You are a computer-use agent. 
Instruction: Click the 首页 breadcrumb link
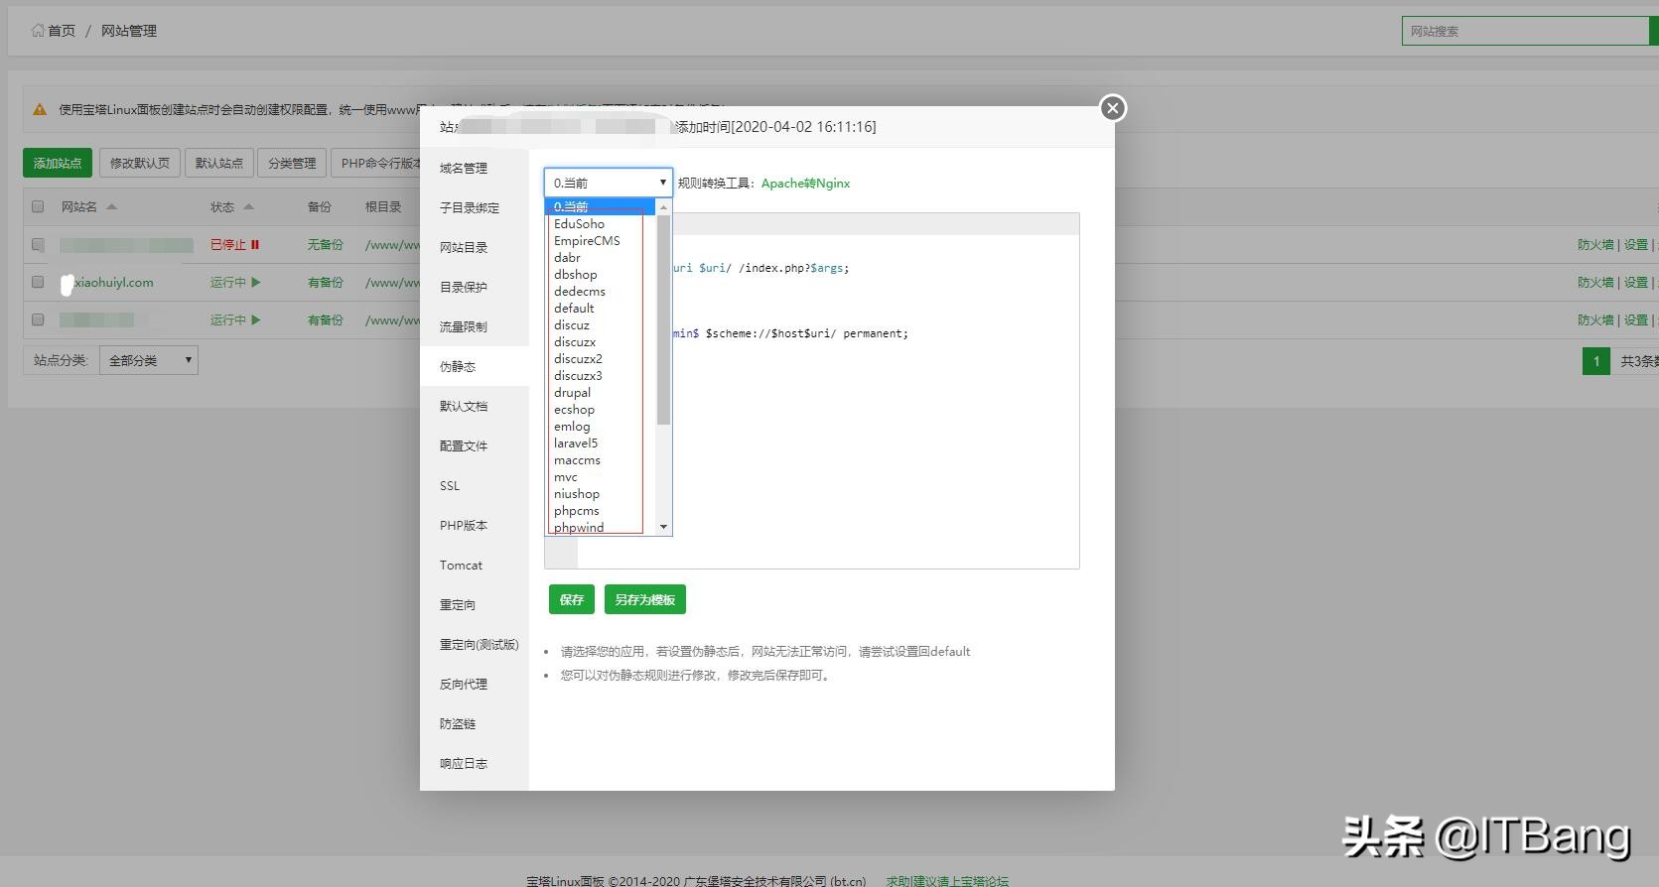pyautogui.click(x=62, y=31)
